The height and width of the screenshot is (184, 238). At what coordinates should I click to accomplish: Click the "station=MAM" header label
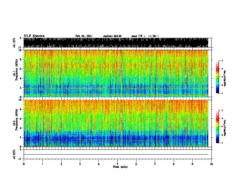(x=112, y=36)
